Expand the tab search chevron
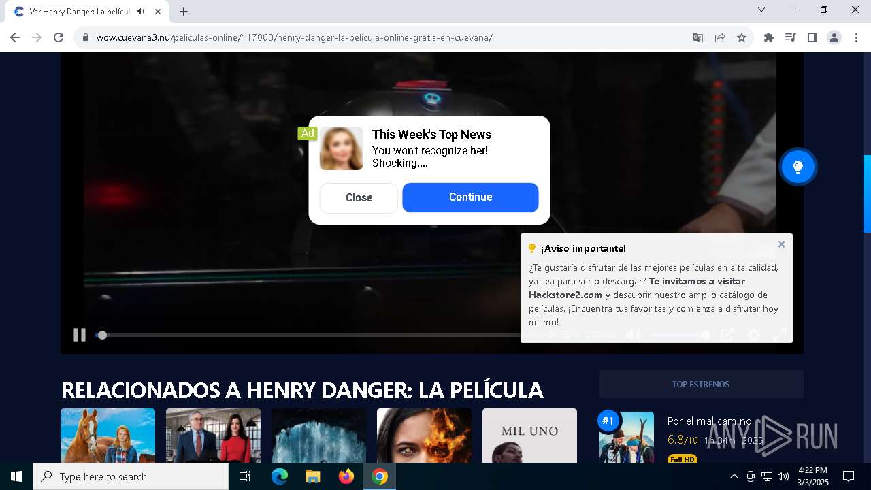871x490 pixels. tap(761, 10)
